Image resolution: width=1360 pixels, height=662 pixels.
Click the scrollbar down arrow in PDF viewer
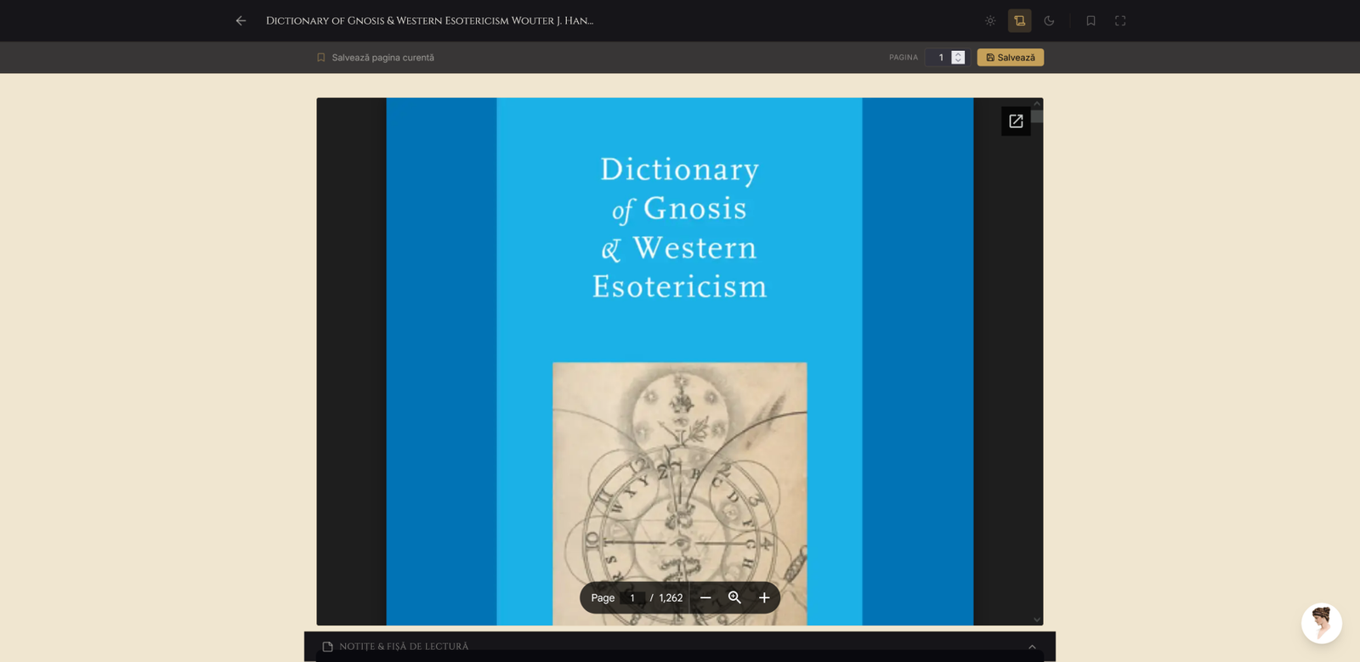click(1037, 620)
